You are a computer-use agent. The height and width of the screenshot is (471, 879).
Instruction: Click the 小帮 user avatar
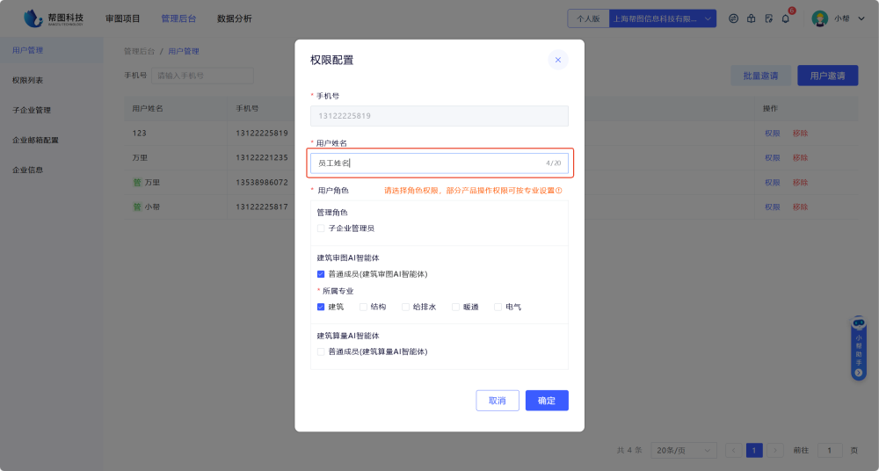(x=819, y=18)
